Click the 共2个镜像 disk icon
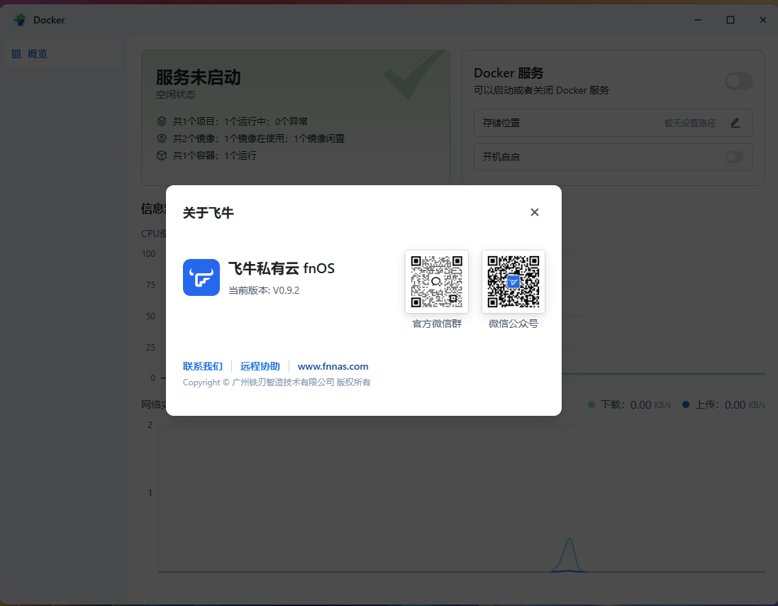This screenshot has width=778, height=606. pyautogui.click(x=162, y=138)
